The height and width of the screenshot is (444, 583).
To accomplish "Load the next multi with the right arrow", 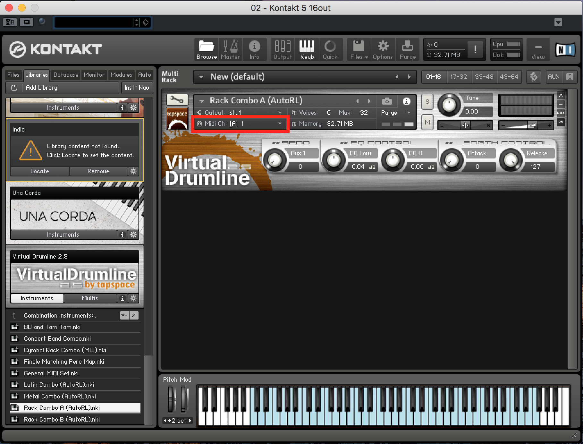I will click(409, 77).
